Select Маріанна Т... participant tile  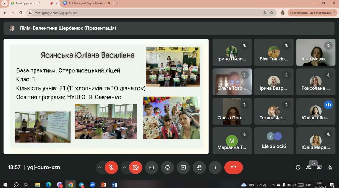(232, 141)
